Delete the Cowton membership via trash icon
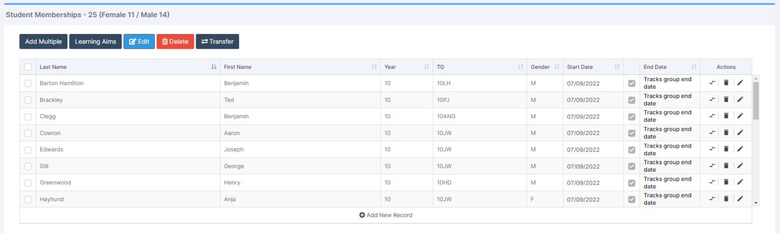 pos(726,132)
